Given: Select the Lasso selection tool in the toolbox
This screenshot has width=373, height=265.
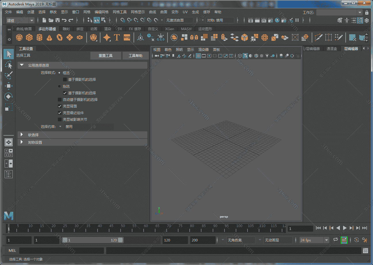Looking at the screenshot, I should pyautogui.click(x=9, y=65).
